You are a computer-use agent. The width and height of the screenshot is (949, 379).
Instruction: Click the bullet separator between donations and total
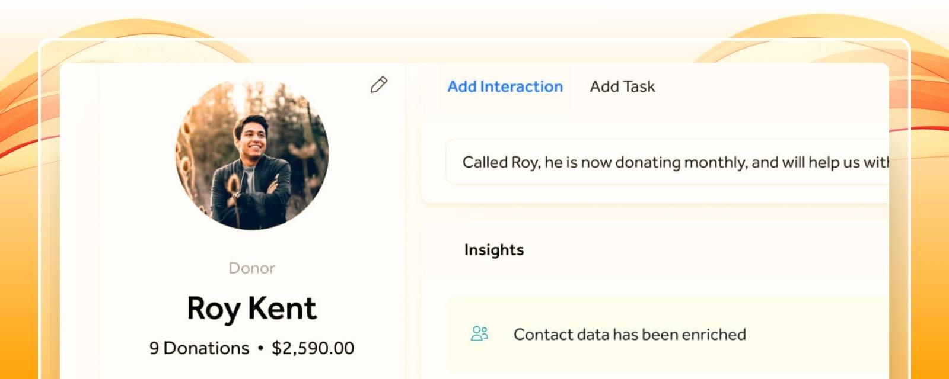pyautogui.click(x=260, y=348)
